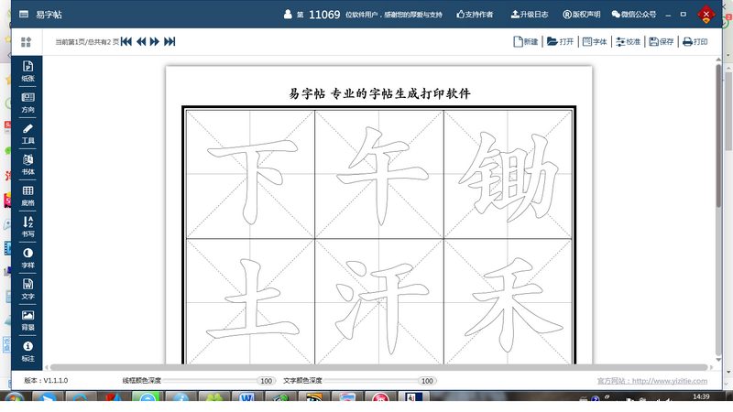Screen dimensions: 733x412
Task: Create a new copybook with 新建
Action: 525,41
